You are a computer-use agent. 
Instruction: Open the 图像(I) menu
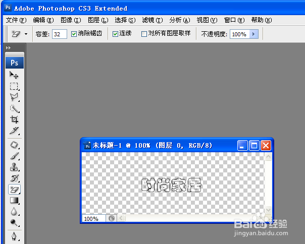[71, 20]
